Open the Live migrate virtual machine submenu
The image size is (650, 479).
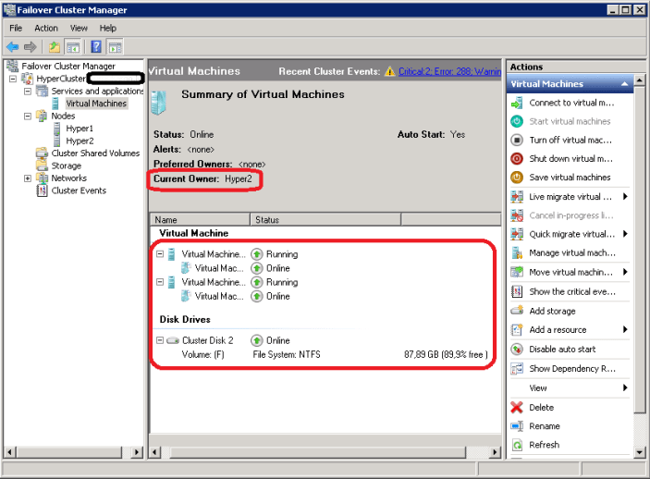(625, 196)
